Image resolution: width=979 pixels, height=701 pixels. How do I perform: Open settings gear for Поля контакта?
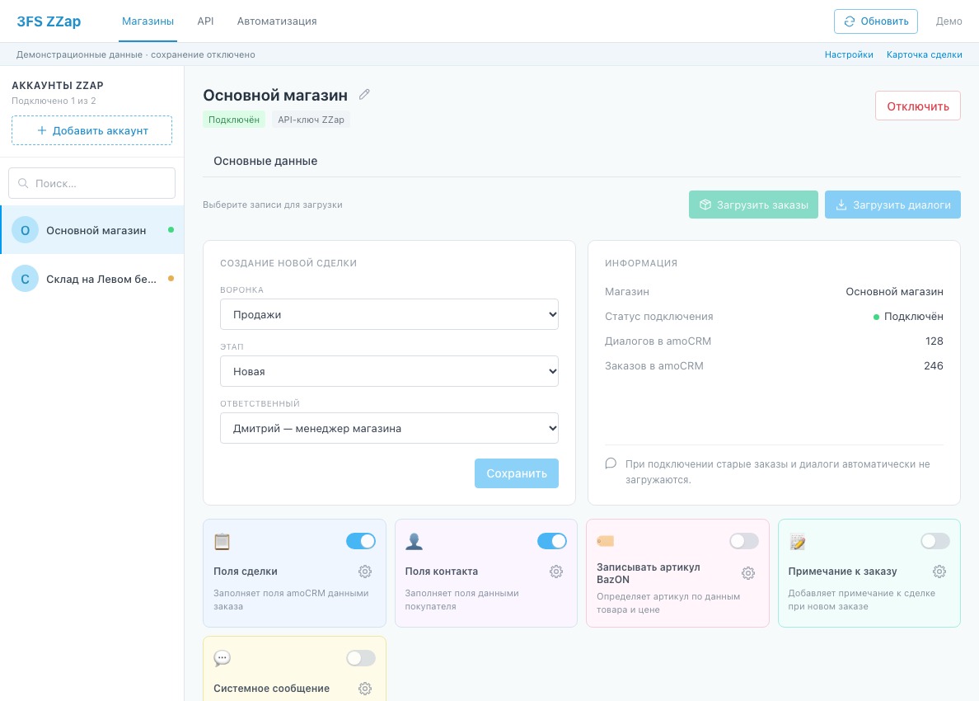click(556, 571)
